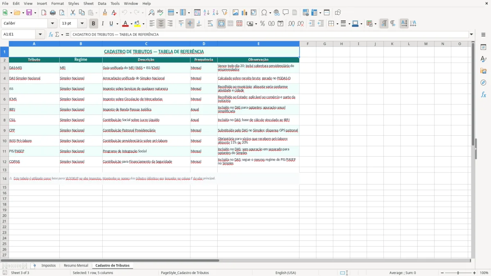The width and height of the screenshot is (491, 276).
Task: Click the 100% zoom level
Action: click(484, 273)
